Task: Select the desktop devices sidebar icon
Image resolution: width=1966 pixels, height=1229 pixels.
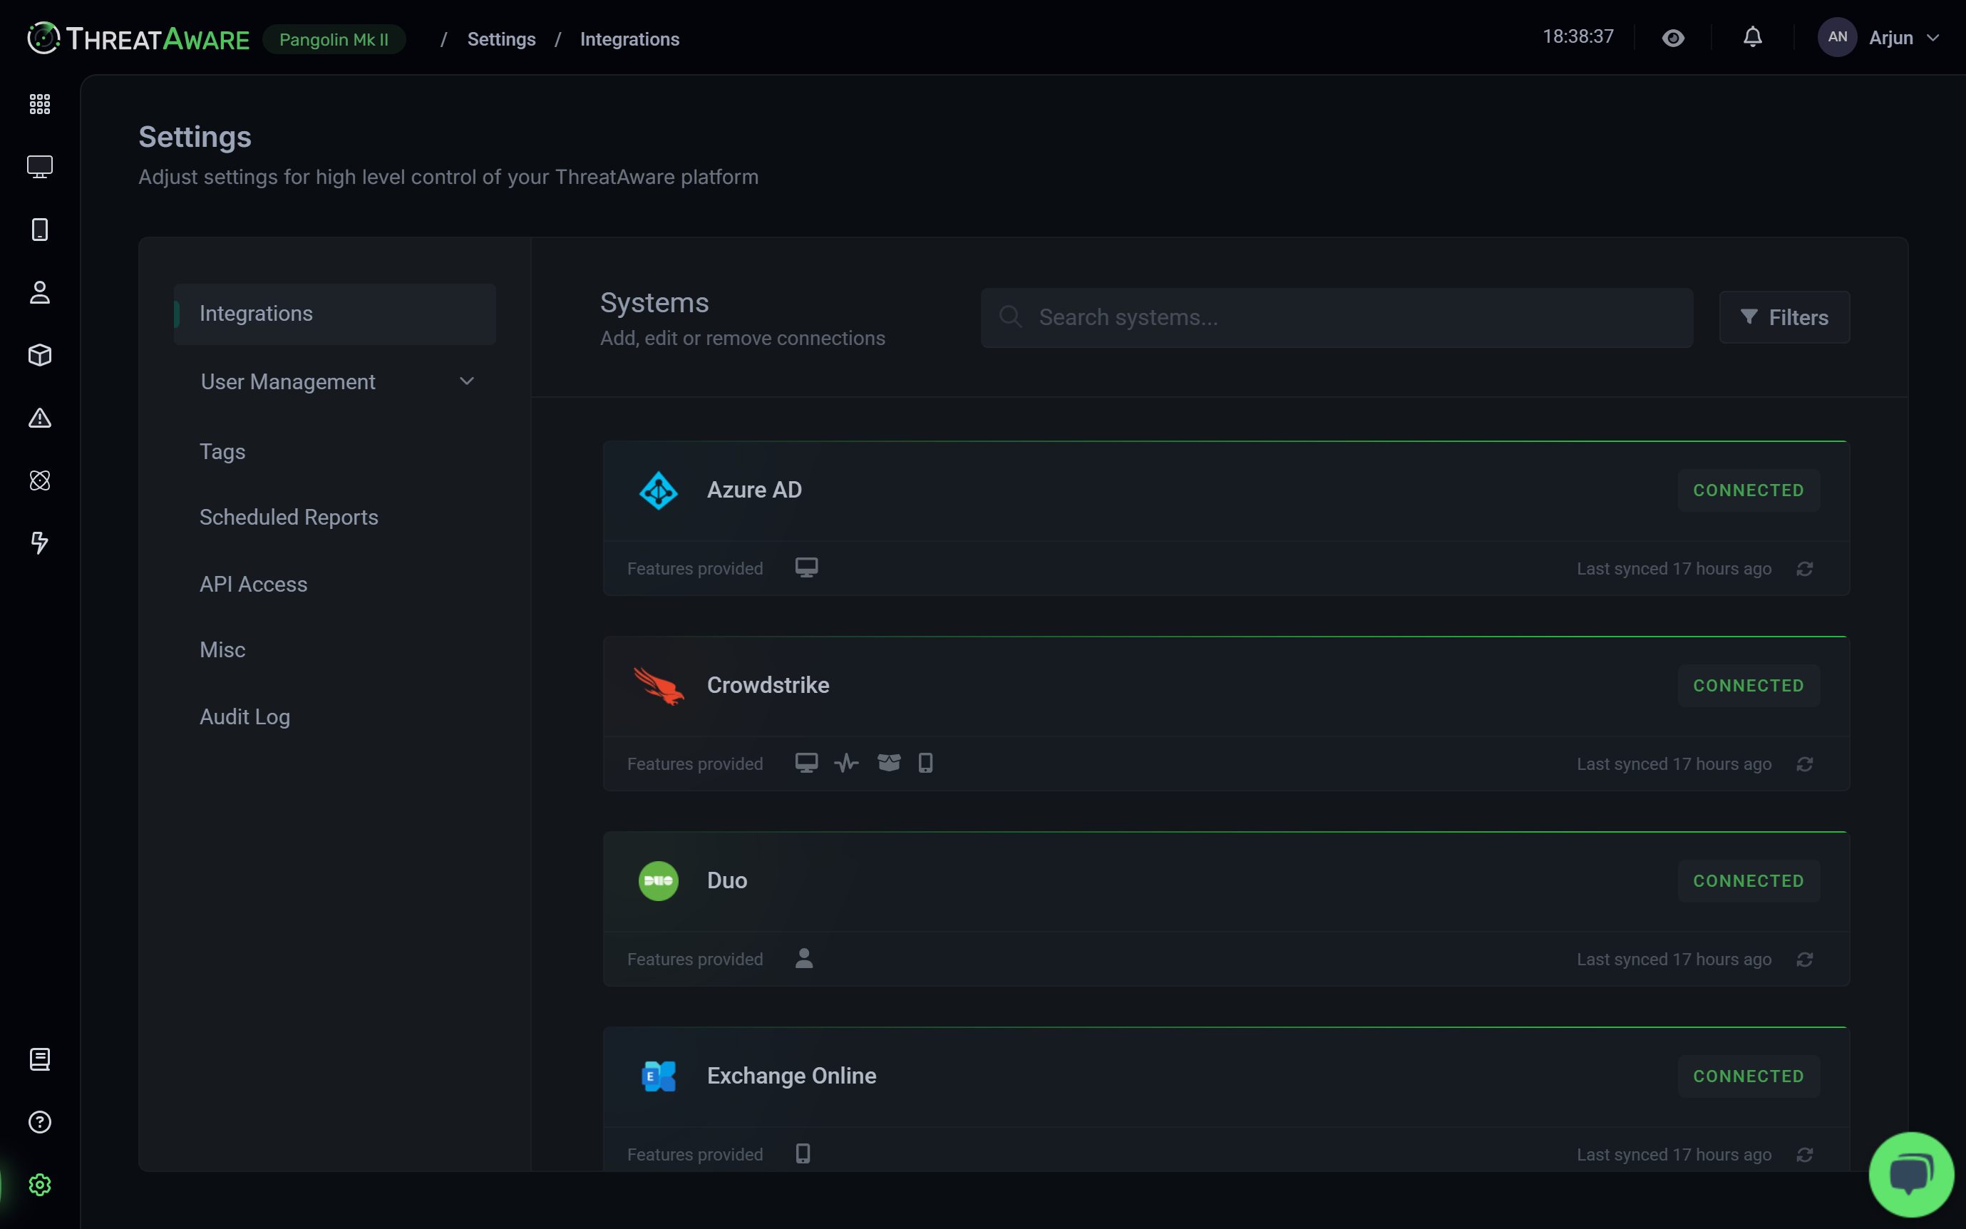Action: (39, 166)
